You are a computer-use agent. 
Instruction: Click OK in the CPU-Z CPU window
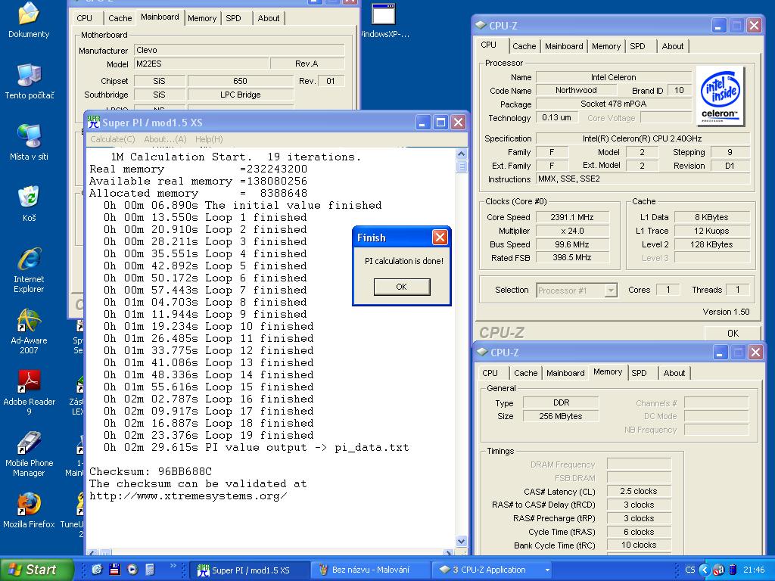tap(733, 333)
